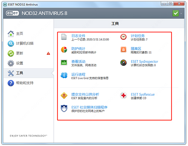Click the green checkmark protection status icon
The image size is (188, 146).
coord(176,13)
